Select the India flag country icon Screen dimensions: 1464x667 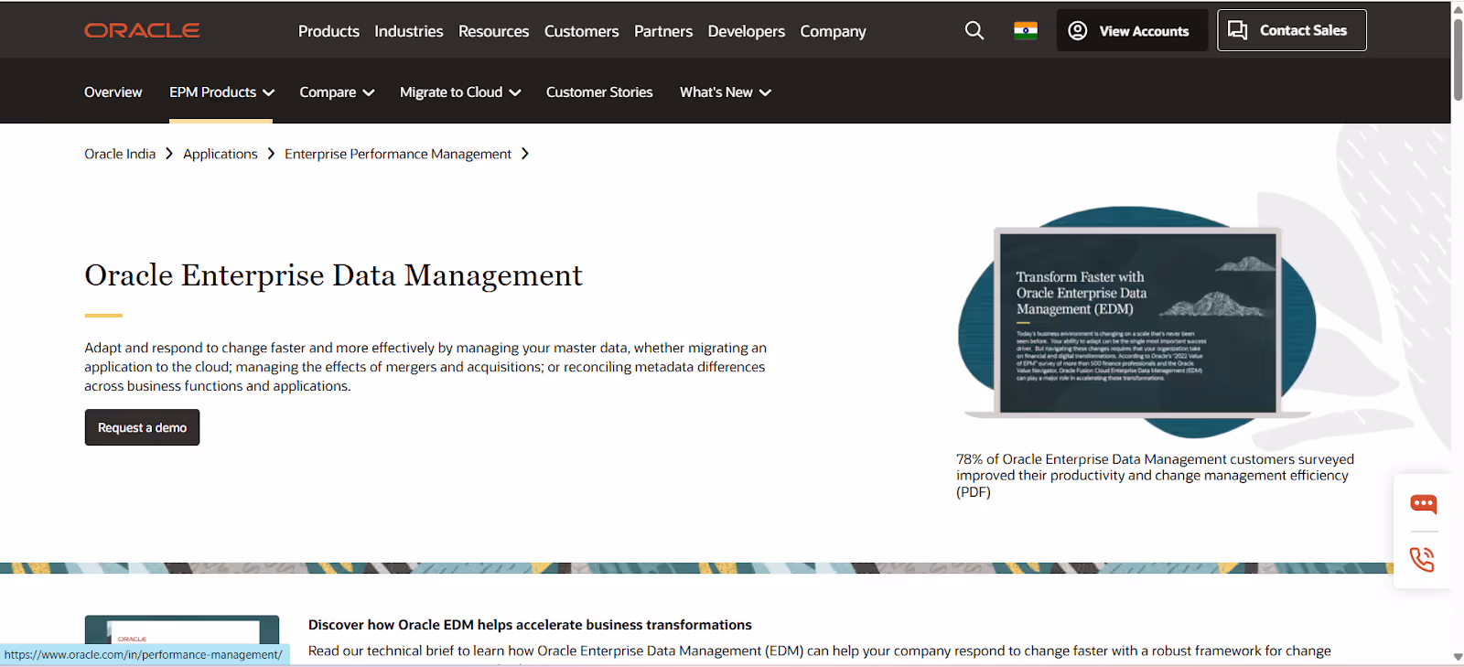point(1026,30)
